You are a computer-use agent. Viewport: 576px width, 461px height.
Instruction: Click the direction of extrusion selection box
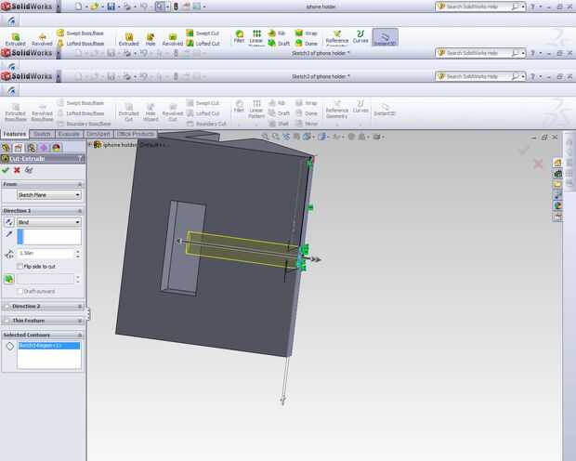coord(49,237)
